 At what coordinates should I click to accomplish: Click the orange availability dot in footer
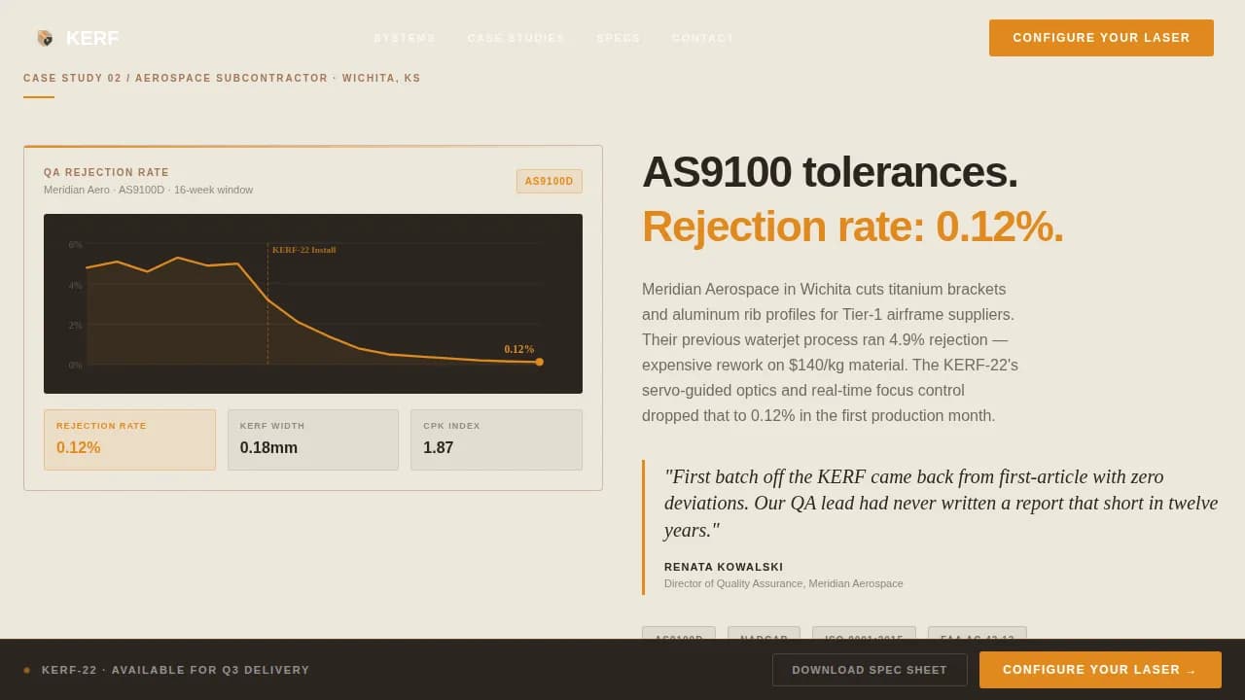pos(26,670)
